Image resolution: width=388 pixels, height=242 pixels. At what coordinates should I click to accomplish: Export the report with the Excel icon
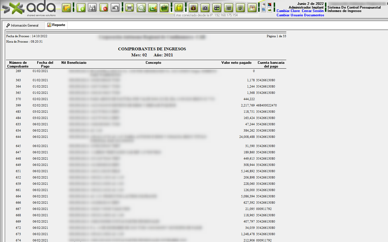tap(153, 8)
